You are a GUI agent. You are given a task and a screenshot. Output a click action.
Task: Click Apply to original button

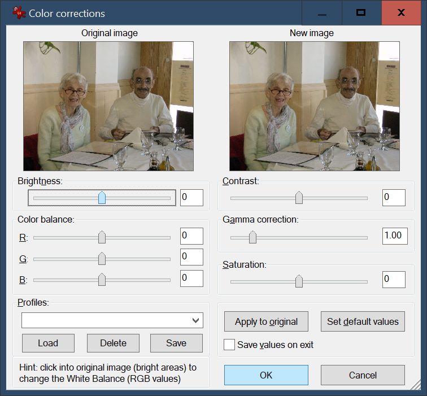tap(266, 321)
